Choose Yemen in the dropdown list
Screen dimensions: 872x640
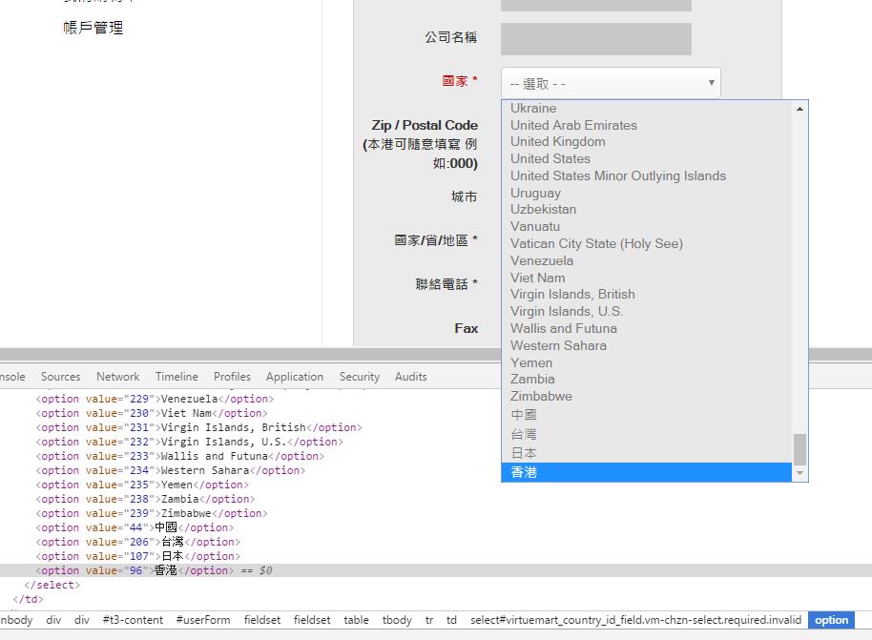coord(646,362)
